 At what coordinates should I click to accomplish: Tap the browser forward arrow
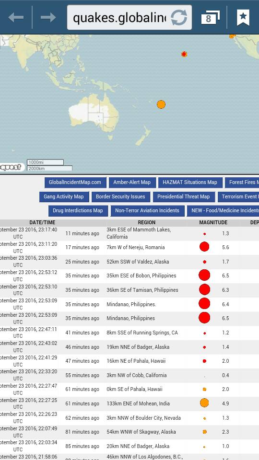tap(48, 18)
